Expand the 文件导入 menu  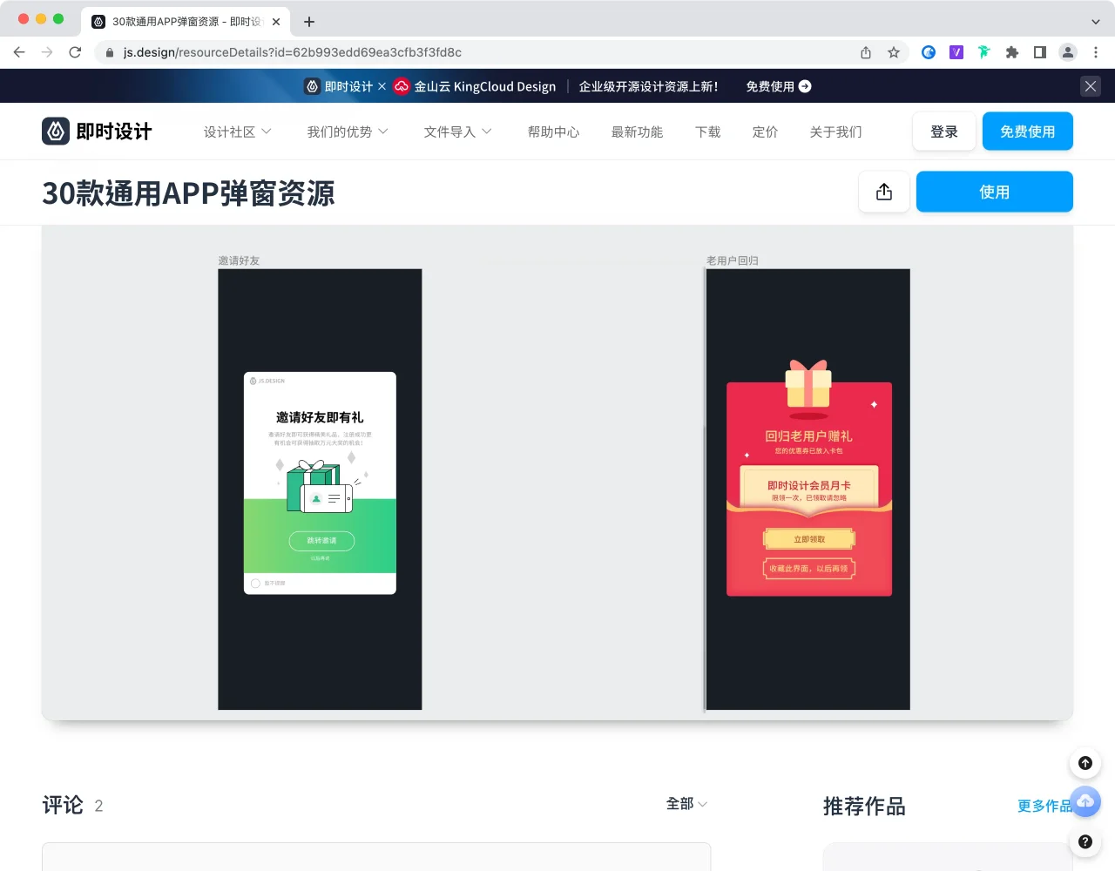(458, 132)
